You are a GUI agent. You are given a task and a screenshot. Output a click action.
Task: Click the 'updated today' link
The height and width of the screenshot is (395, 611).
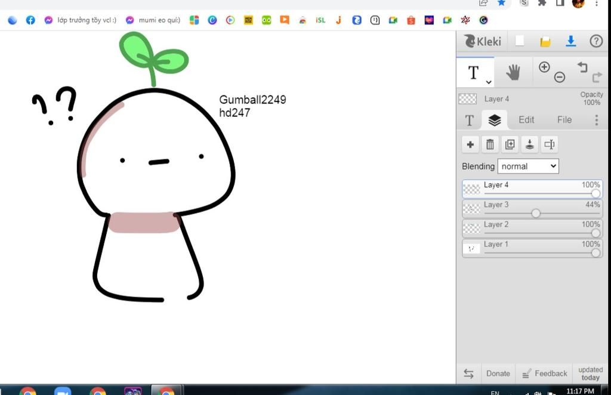point(590,374)
